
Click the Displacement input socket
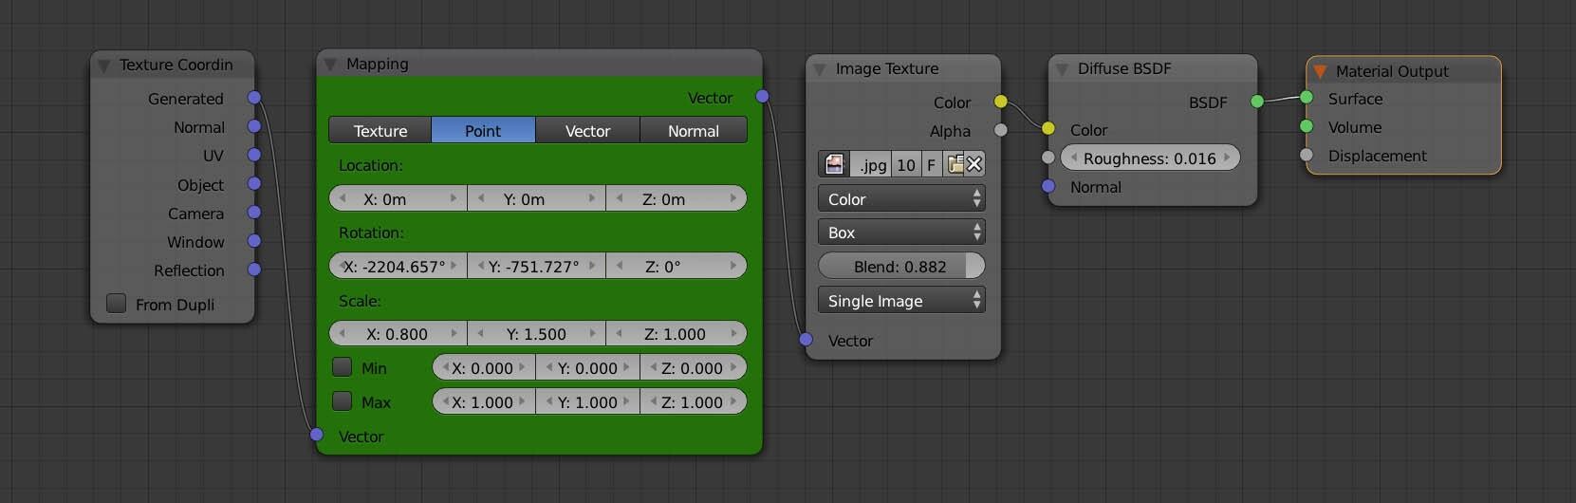(x=1307, y=155)
